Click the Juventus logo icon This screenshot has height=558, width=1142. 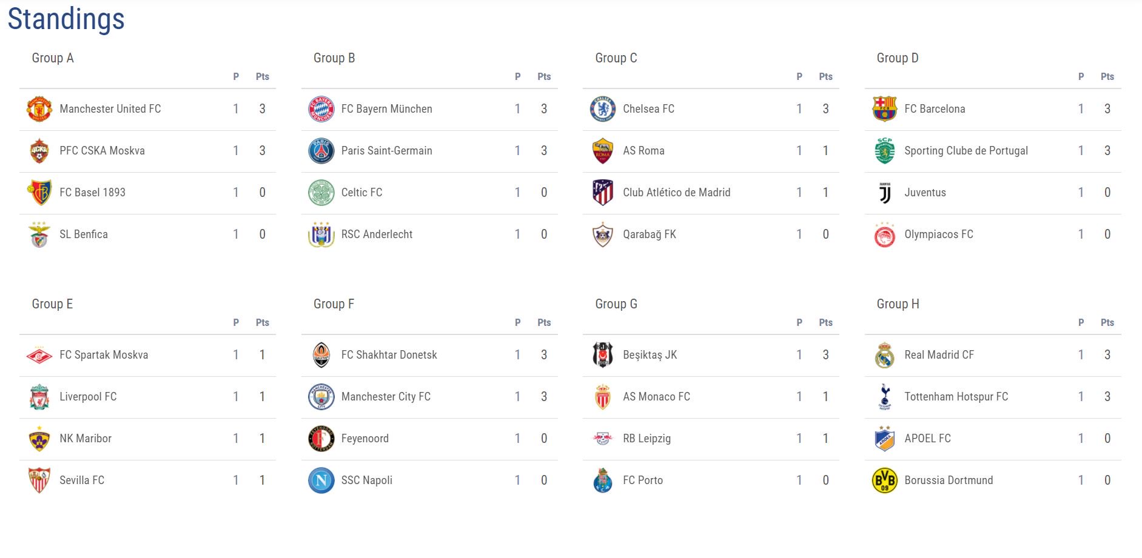[x=884, y=193]
